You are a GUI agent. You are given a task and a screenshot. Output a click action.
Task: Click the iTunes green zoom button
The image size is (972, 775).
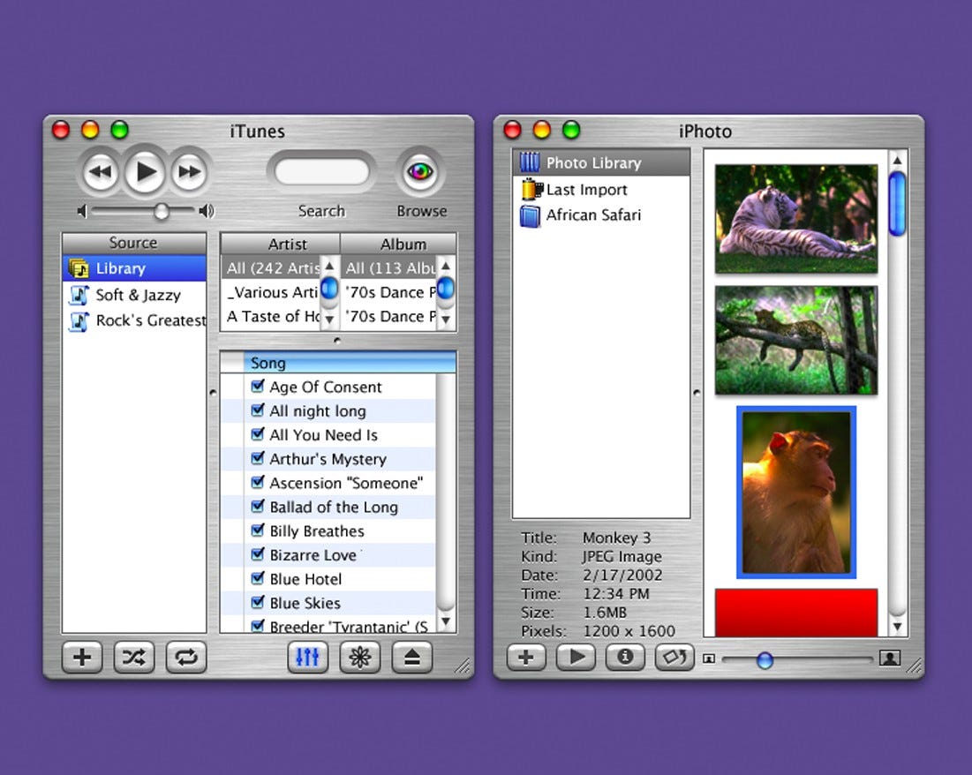coord(120,130)
